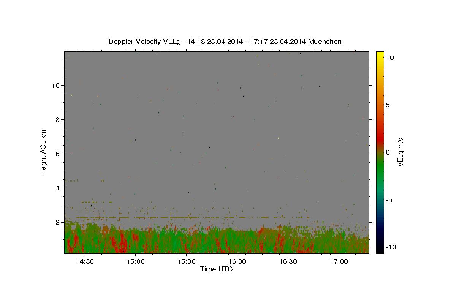Click the colorbar value -10
The image size is (456, 304).
tap(391, 247)
